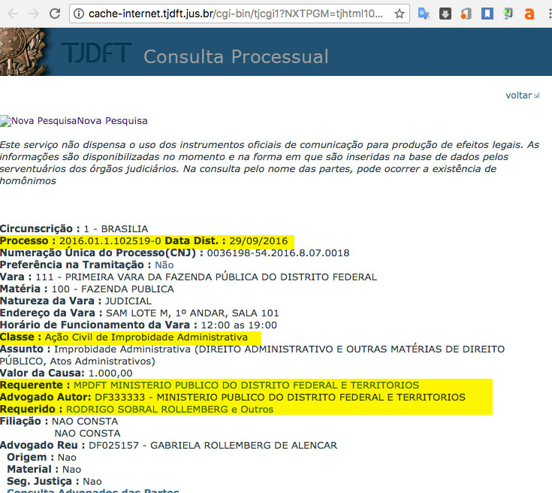Open the orange and grey extension icon

tap(466, 14)
